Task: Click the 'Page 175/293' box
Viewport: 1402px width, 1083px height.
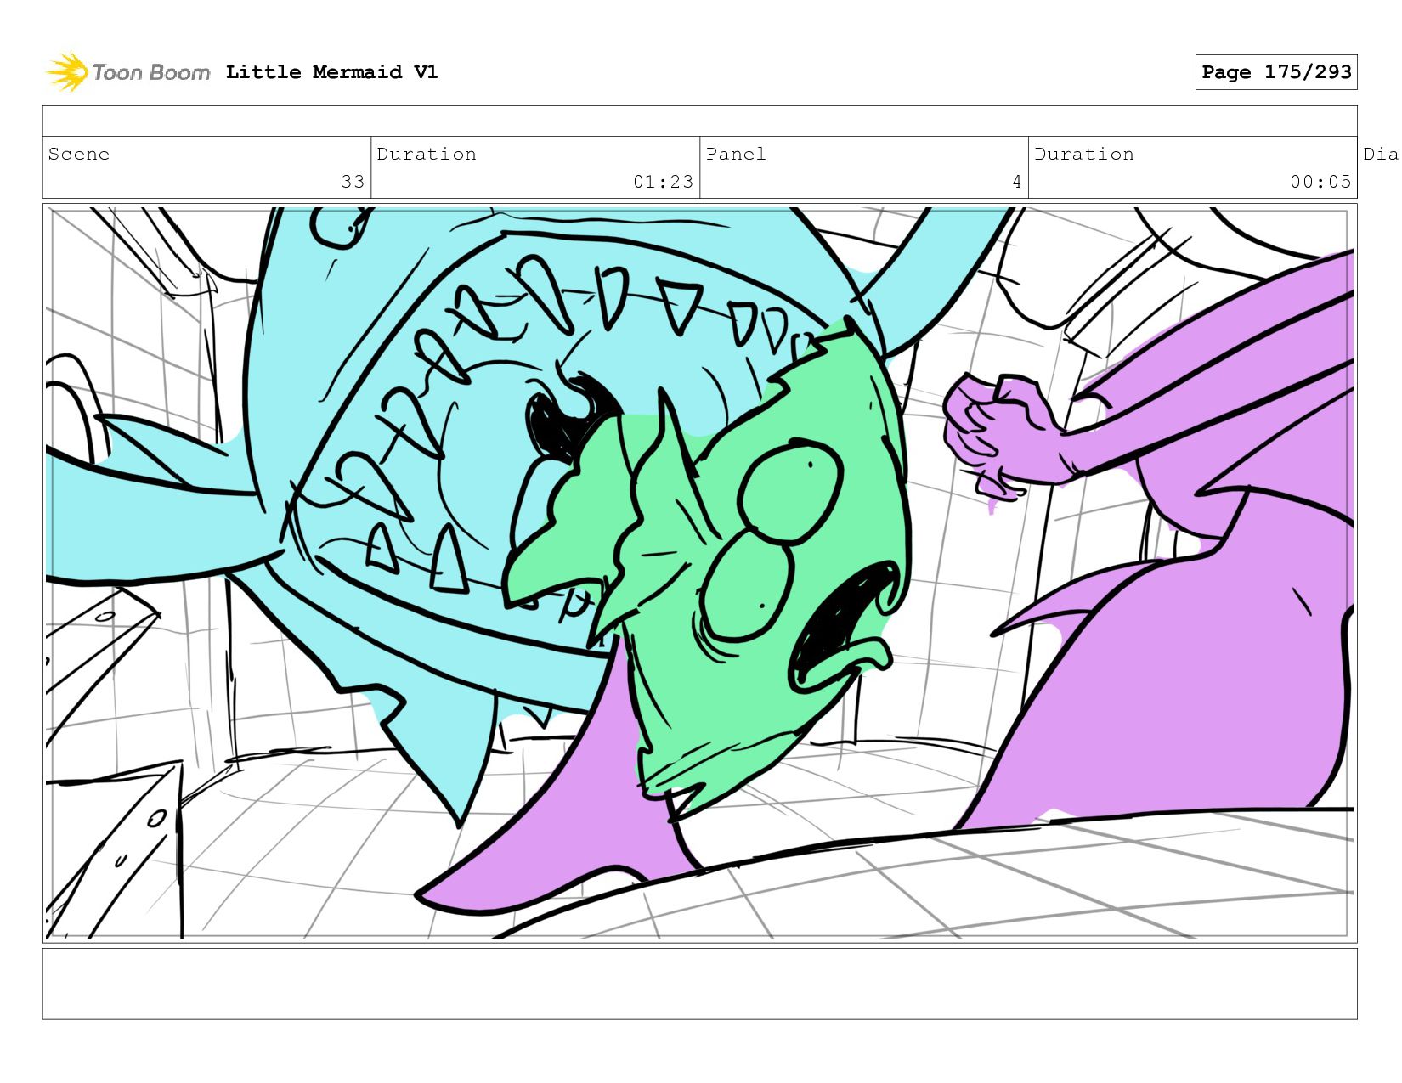Action: click(1276, 72)
